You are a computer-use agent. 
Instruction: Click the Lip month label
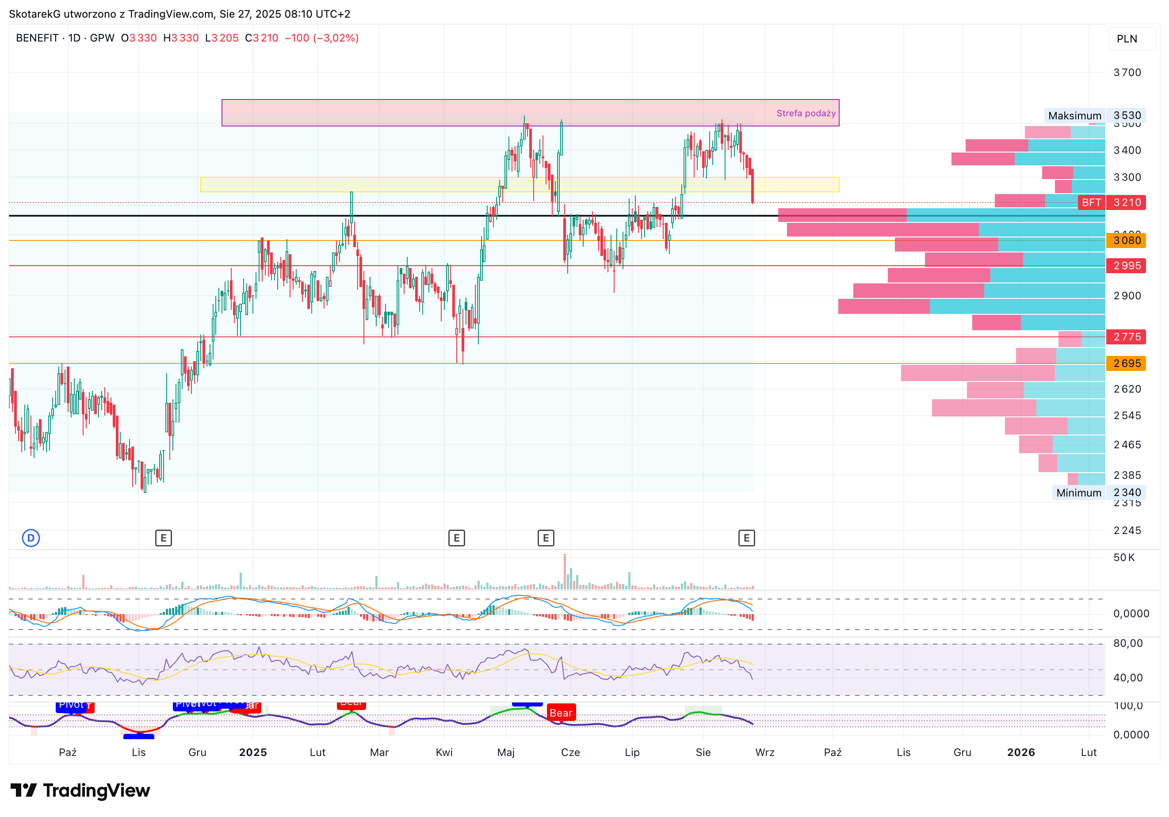[632, 752]
